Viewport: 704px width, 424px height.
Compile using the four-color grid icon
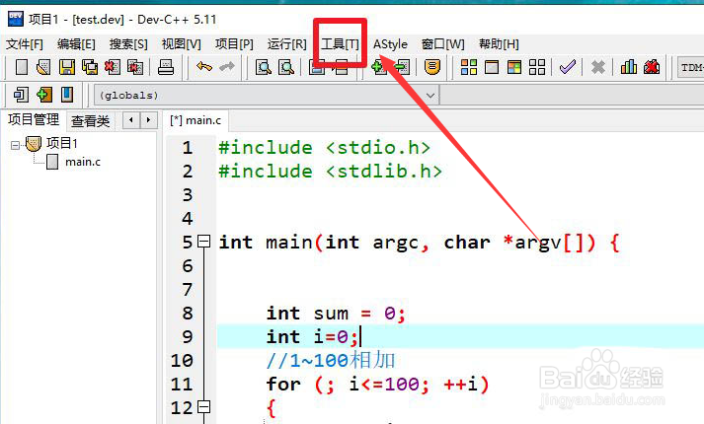click(x=469, y=67)
